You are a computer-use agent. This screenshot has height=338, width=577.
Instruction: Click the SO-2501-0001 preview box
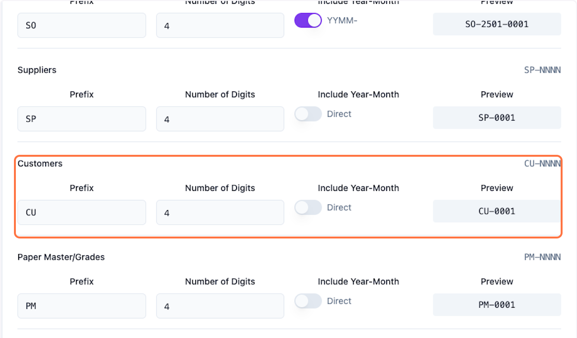[497, 24]
